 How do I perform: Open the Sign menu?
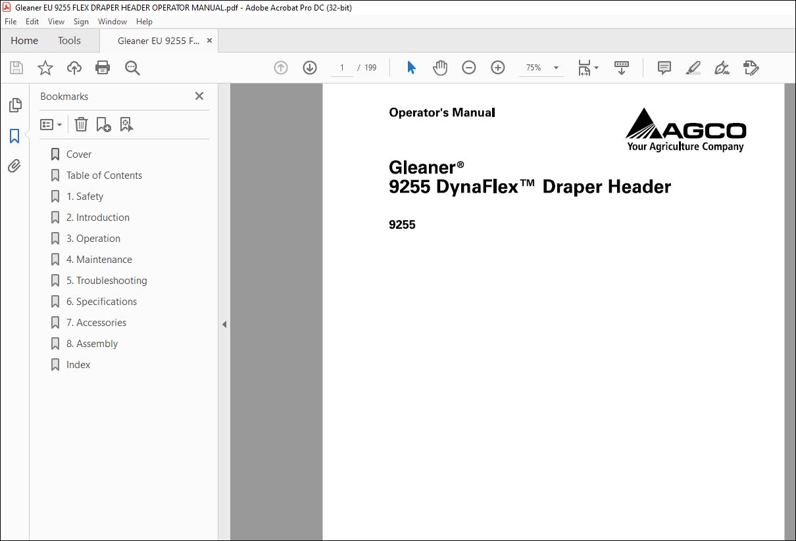81,22
